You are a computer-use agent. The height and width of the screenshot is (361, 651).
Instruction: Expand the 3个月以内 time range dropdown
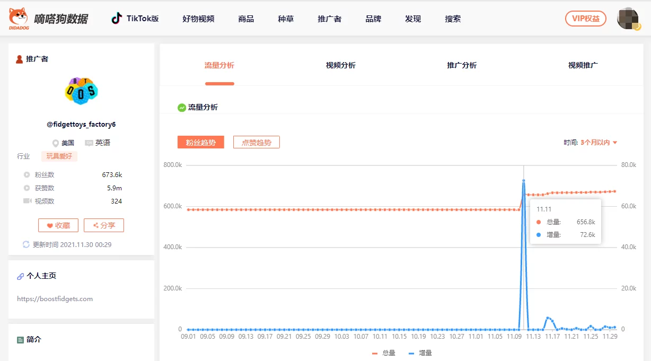point(599,143)
